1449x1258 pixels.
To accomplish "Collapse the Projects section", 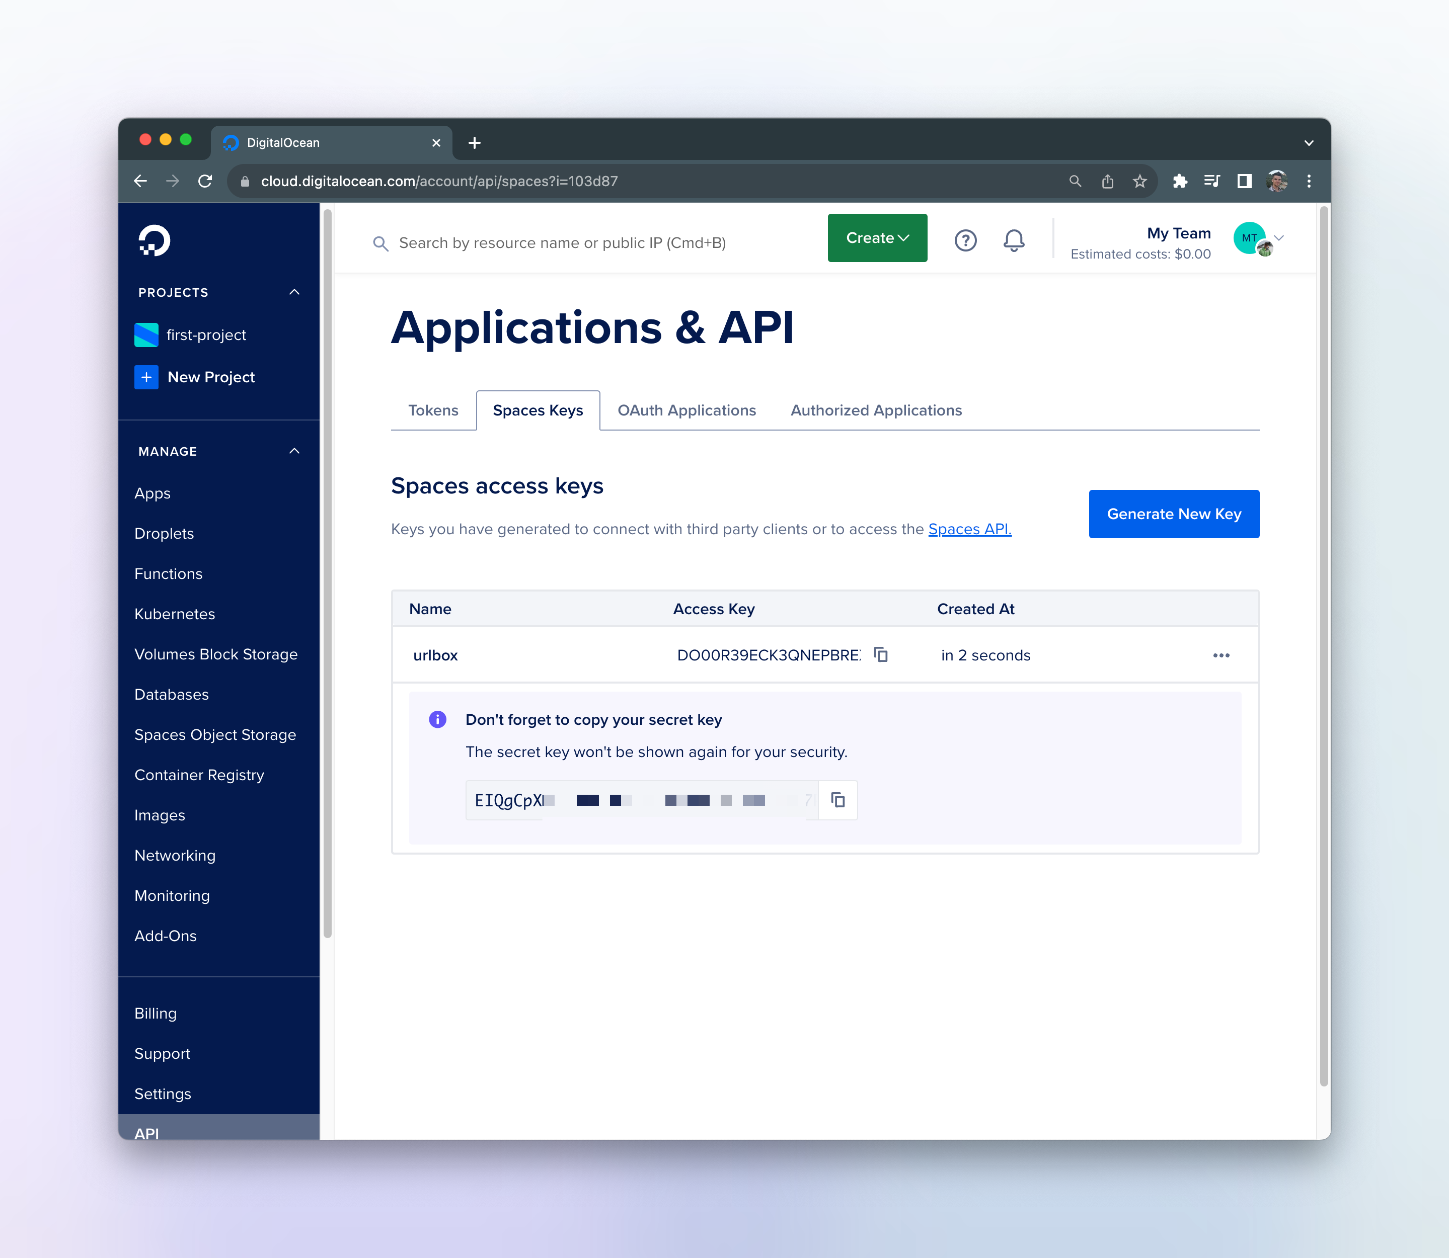I will pyautogui.click(x=294, y=292).
